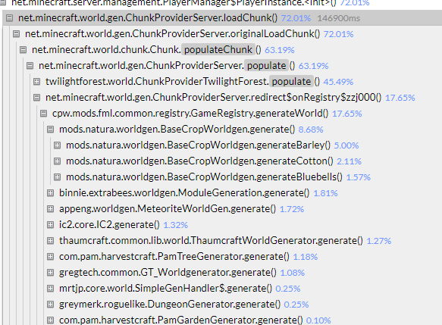Click the 2.11% generateCotton percentage

click(x=349, y=161)
